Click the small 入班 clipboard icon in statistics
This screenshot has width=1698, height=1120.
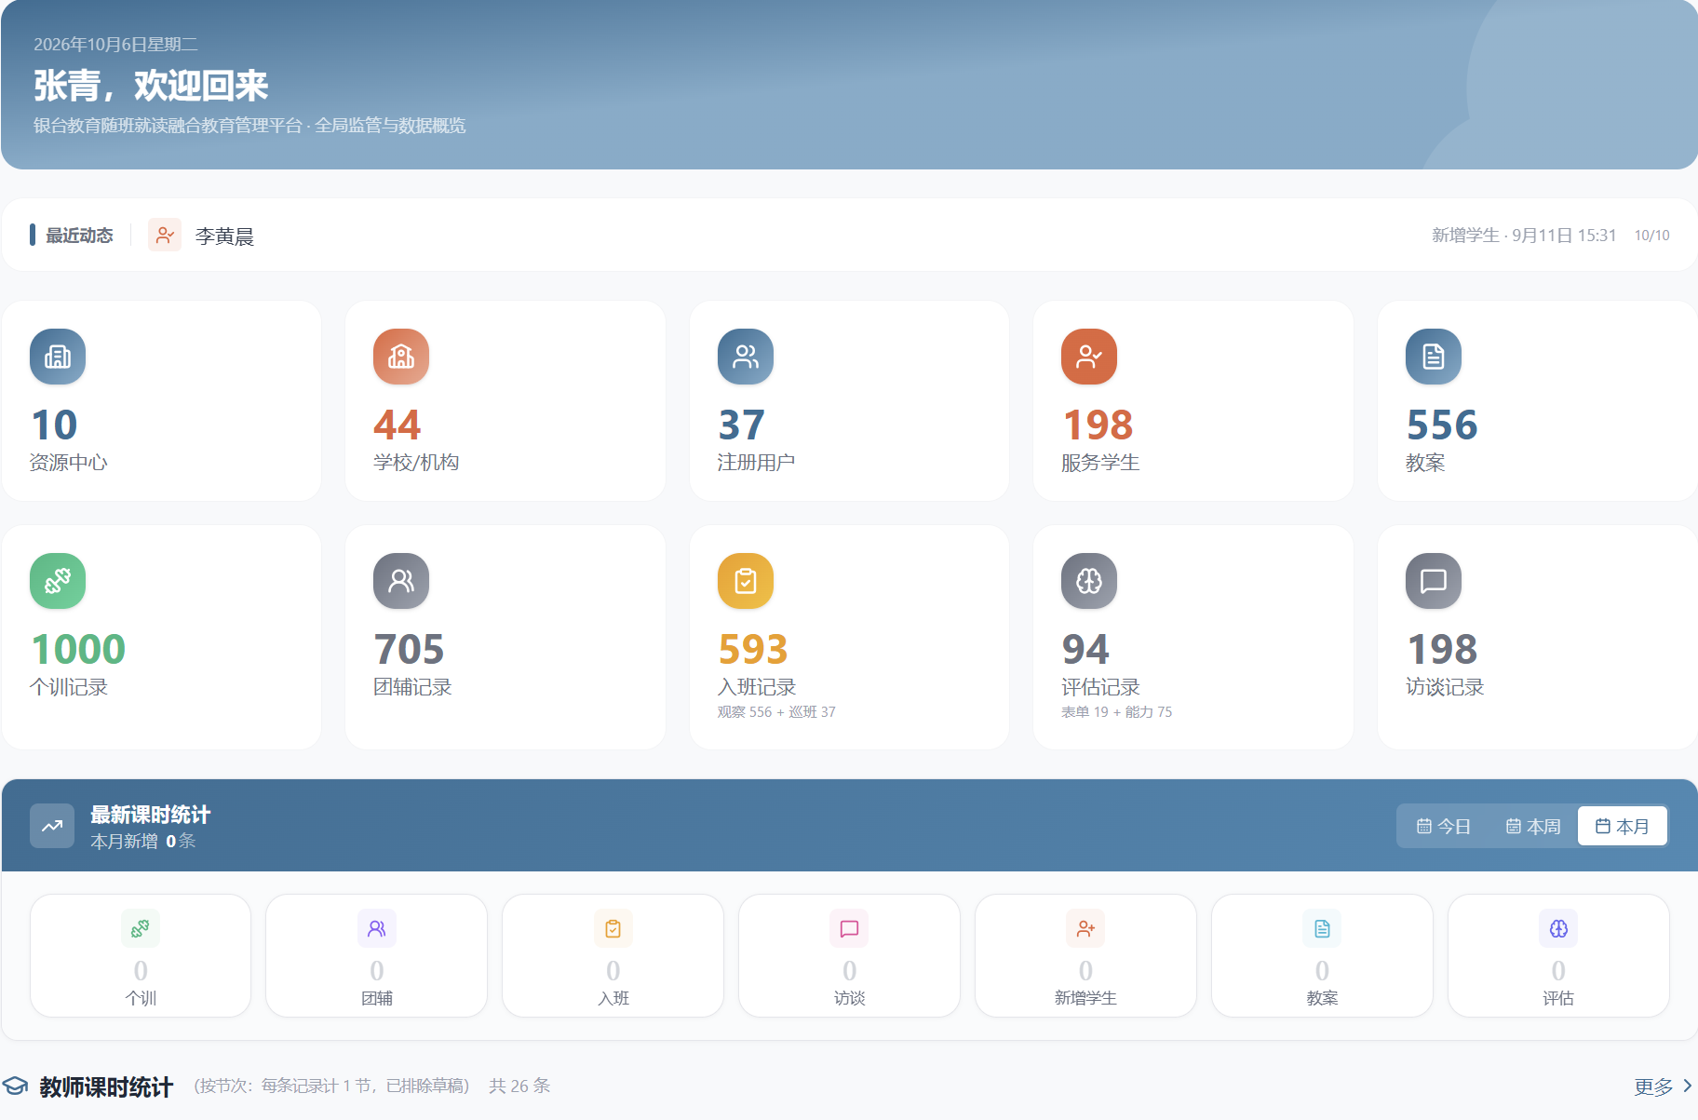613,928
